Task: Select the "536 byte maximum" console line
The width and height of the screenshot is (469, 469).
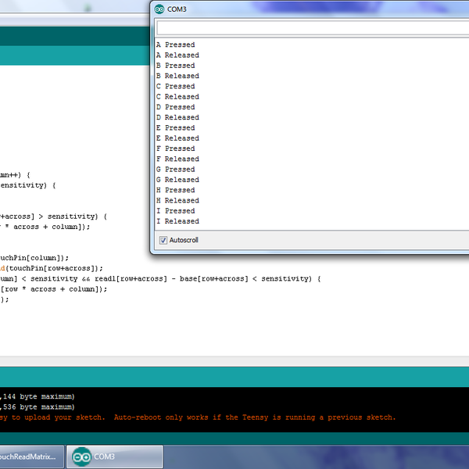Action: 38,406
